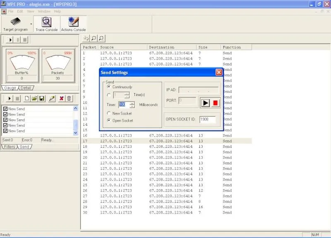This screenshot has height=238, width=331.
Task: Click the third magnifier search icon
Action: pyautogui.click(x=101, y=38)
